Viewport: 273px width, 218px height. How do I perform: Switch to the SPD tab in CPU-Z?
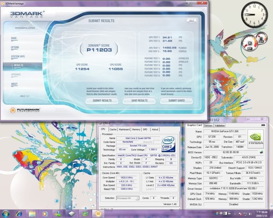(145, 129)
